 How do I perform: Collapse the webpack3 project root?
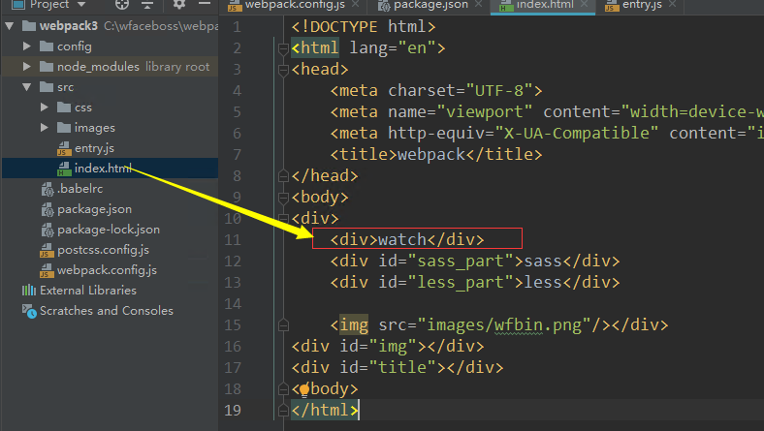coord(10,26)
